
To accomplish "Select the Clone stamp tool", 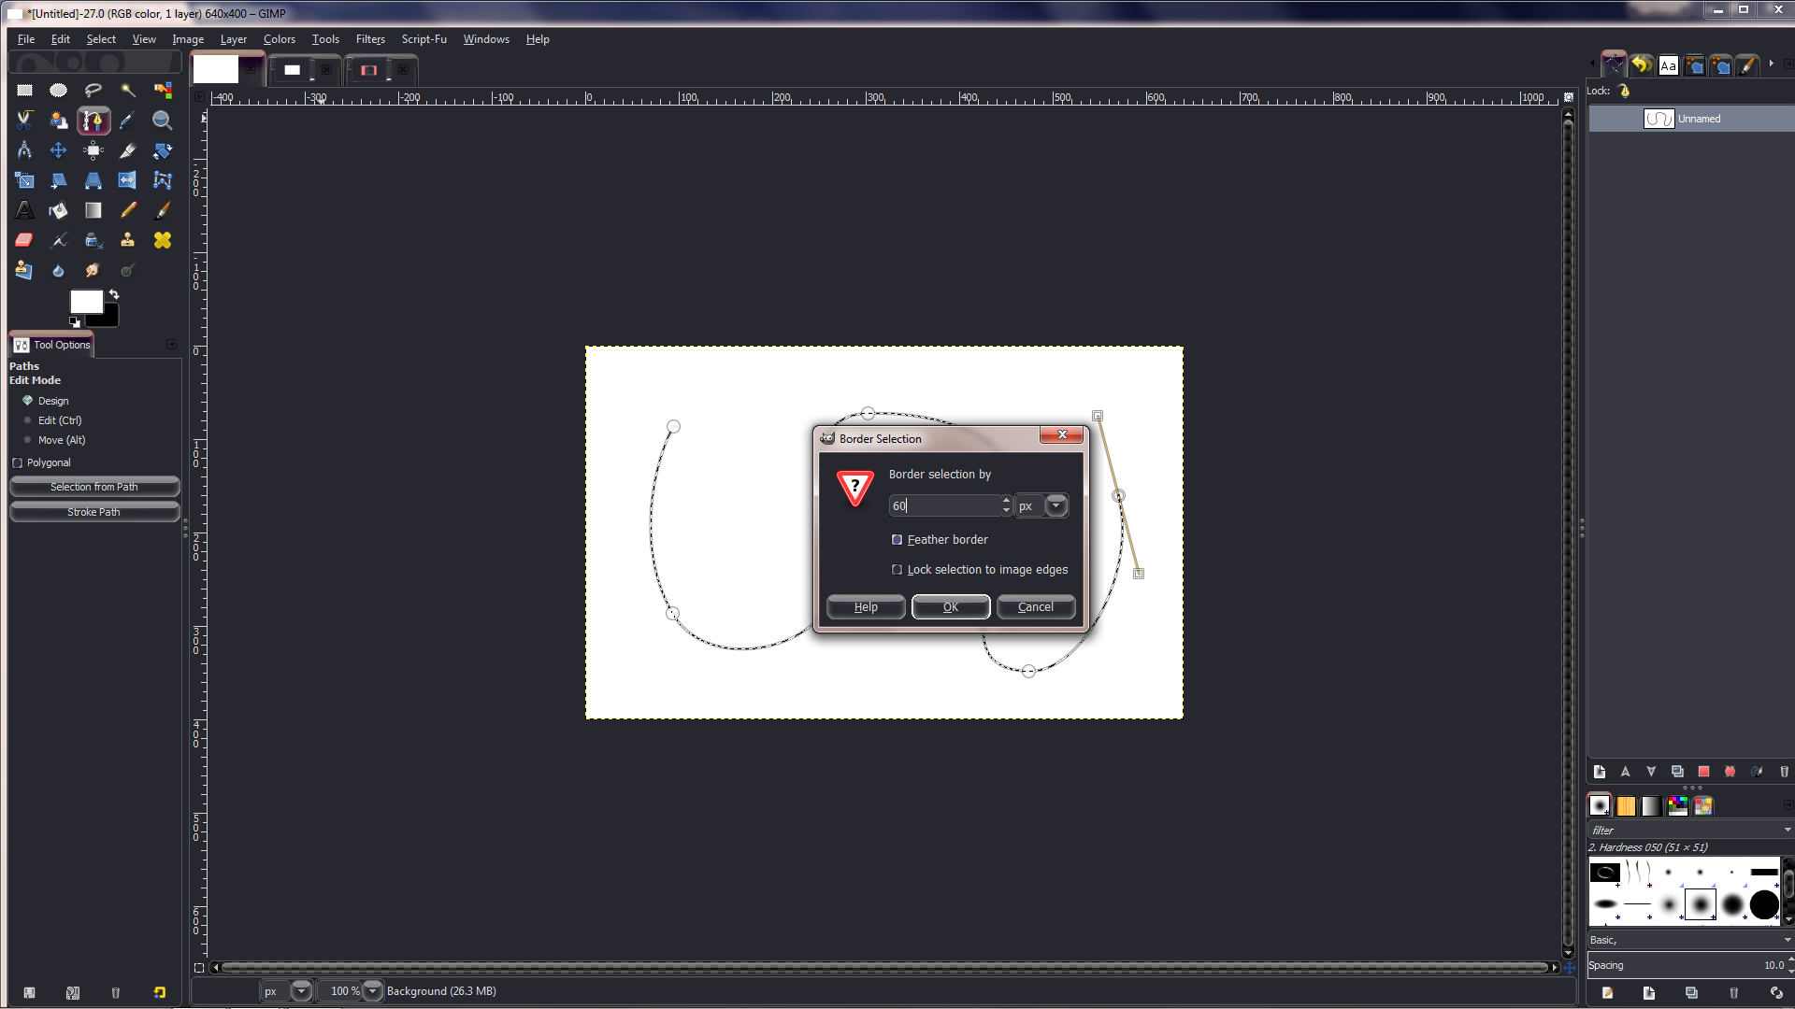I will 128,240.
